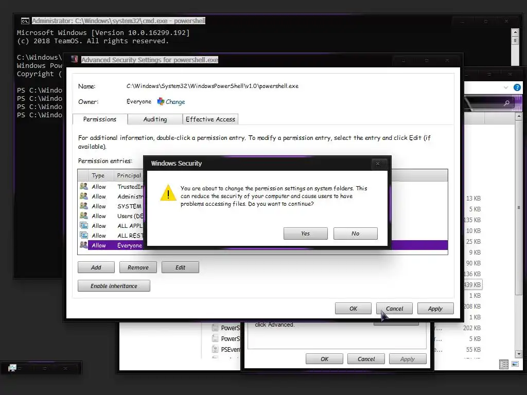Screen dimensions: 527x395
Task: Close the Windows Security warning dialog
Action: tap(378, 164)
